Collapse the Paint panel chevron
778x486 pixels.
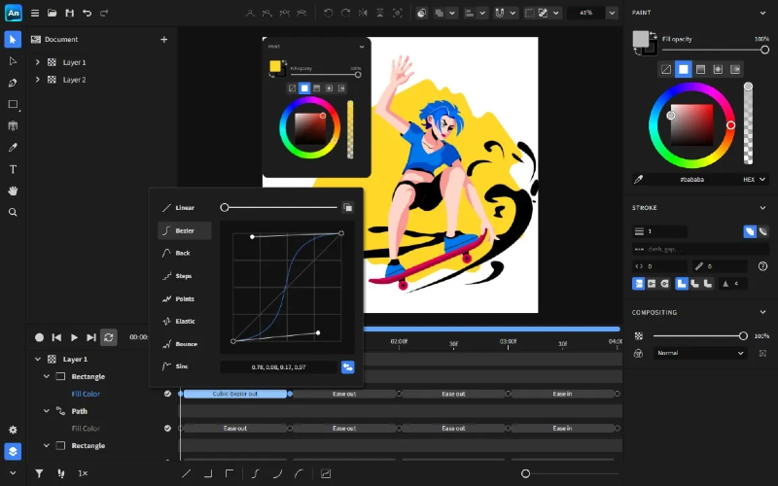[762, 13]
